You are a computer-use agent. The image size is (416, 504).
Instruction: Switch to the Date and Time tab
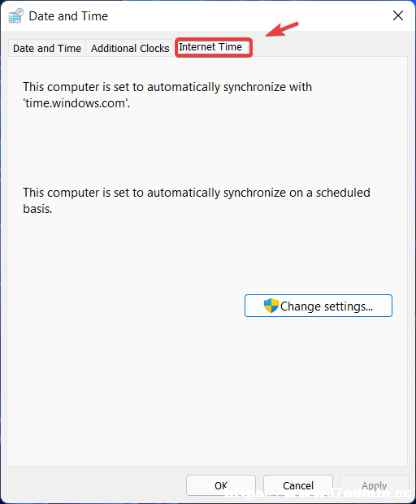click(47, 48)
